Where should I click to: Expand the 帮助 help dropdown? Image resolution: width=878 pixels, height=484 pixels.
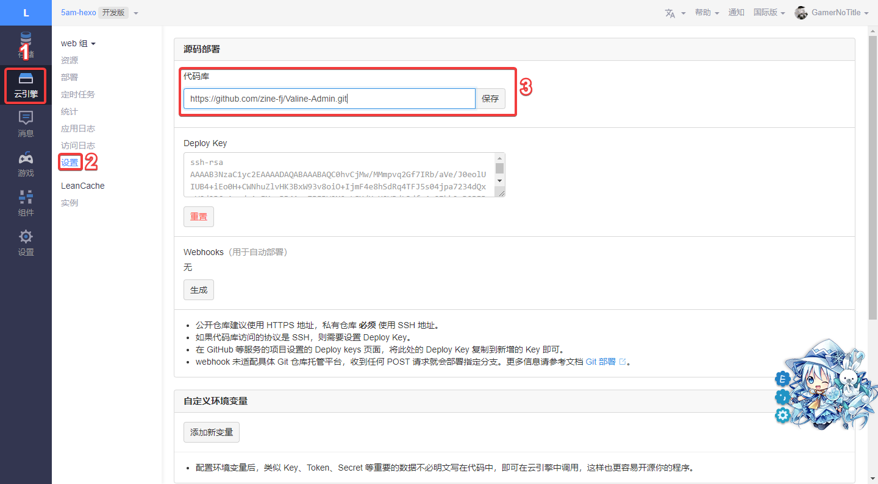tap(707, 13)
